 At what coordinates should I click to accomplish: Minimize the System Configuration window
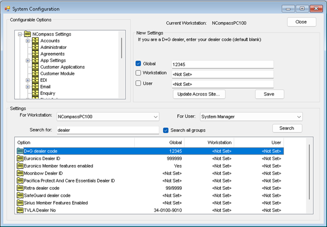point(288,8)
